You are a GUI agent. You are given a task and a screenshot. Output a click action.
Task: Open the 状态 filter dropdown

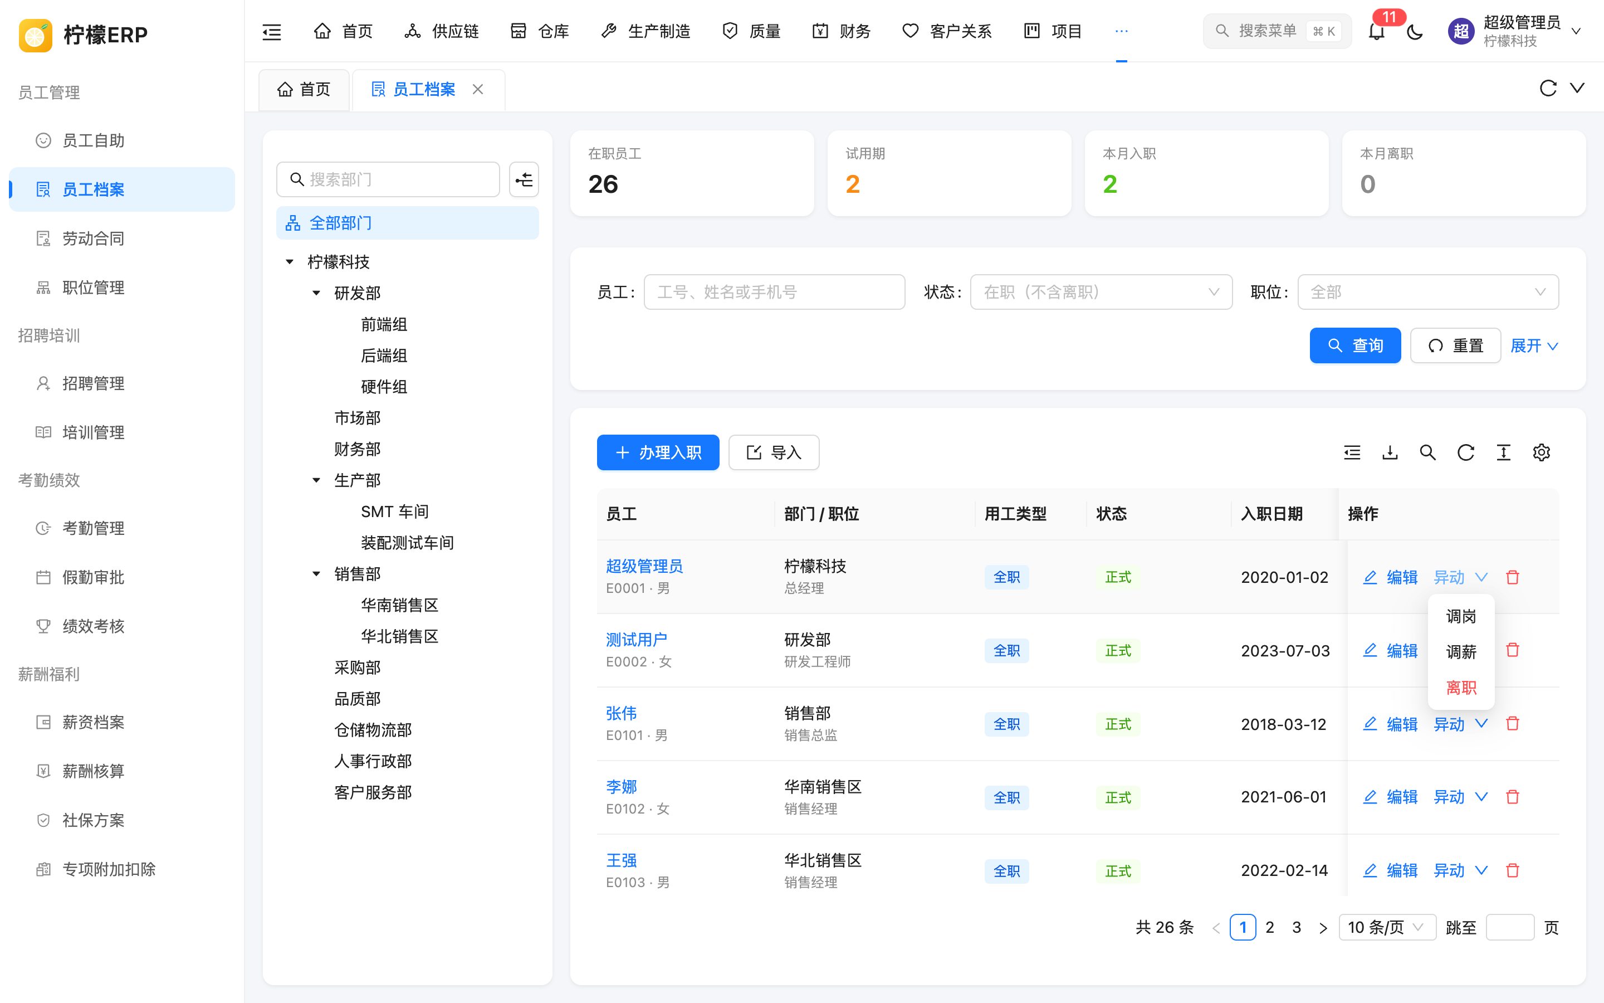pyautogui.click(x=1101, y=292)
